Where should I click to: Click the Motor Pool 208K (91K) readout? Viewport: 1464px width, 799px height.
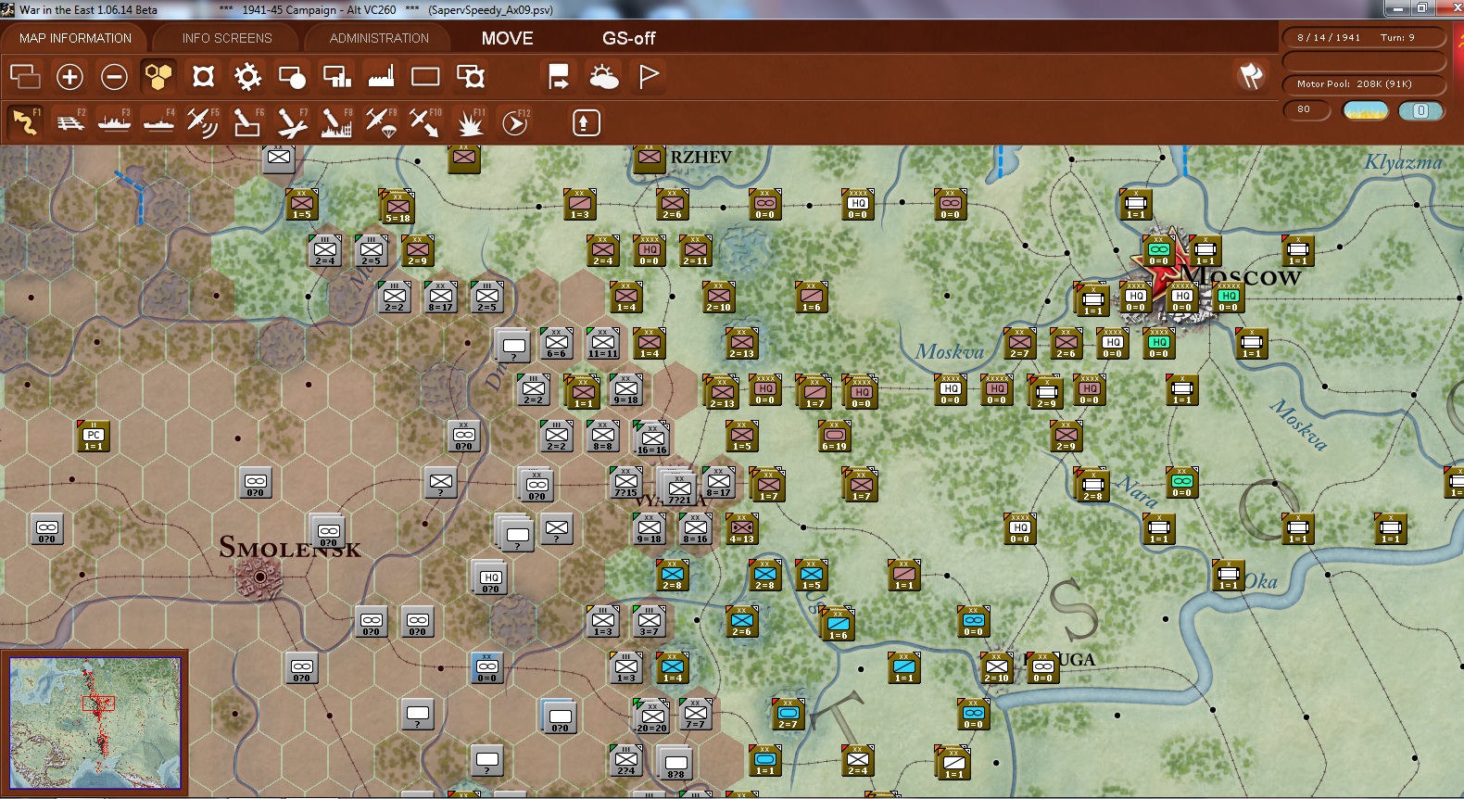coord(1364,84)
